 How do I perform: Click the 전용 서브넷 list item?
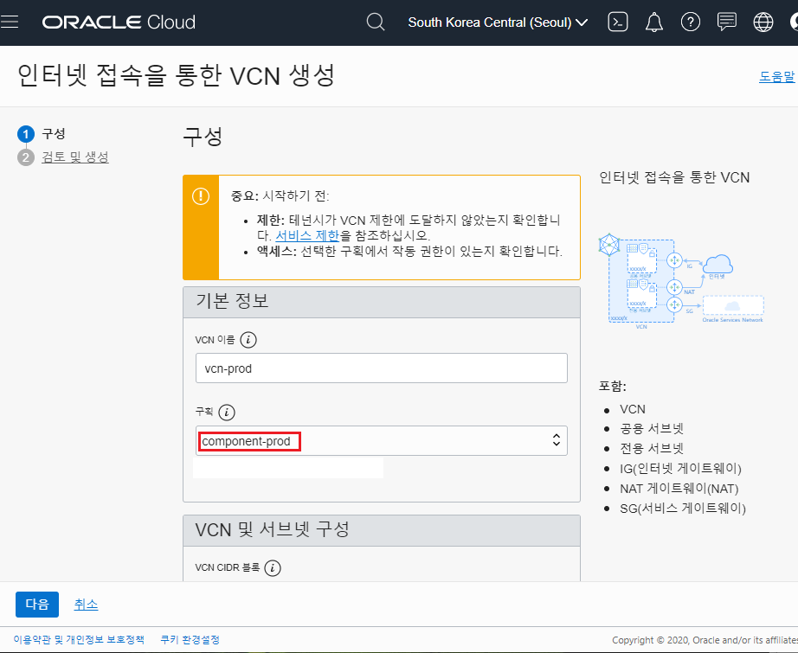pyautogui.click(x=652, y=449)
